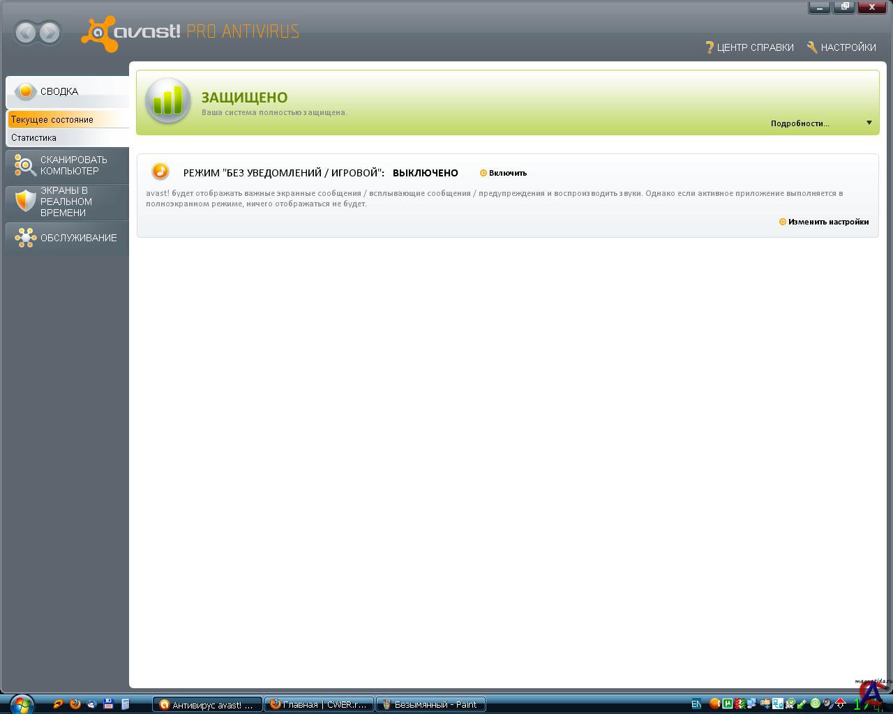Open the Help Center question mark icon

pyautogui.click(x=710, y=47)
